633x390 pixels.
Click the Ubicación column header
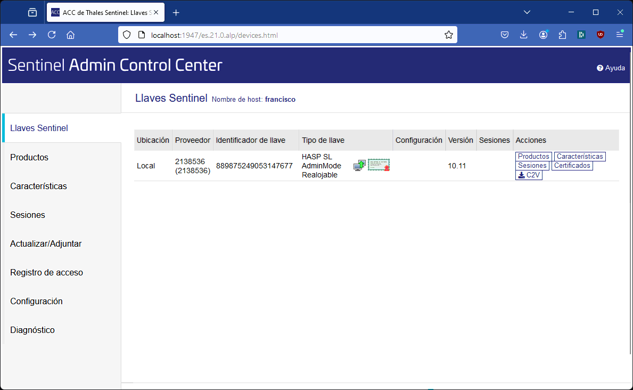tap(153, 140)
